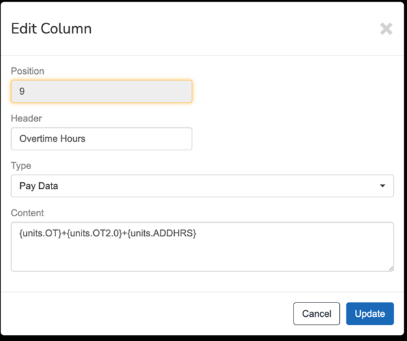407x341 pixels.
Task: Click the Header label
Action: click(x=27, y=118)
